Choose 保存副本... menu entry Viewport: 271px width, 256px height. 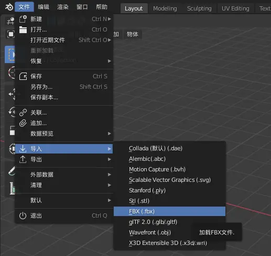(64, 97)
